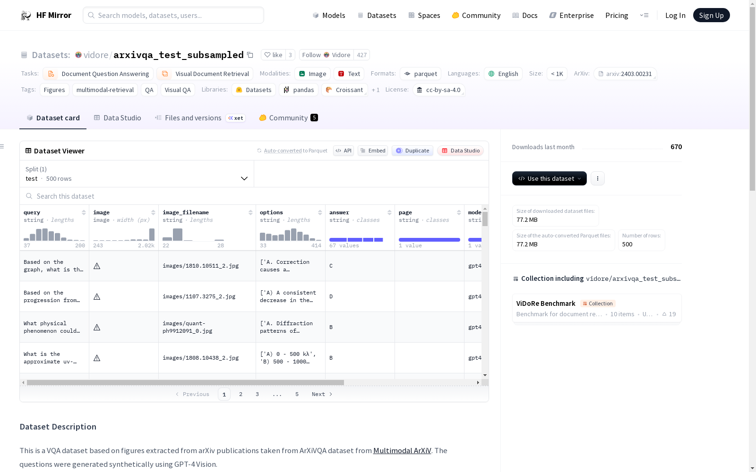Click the horizontal scrollbar of the table

coord(185,383)
